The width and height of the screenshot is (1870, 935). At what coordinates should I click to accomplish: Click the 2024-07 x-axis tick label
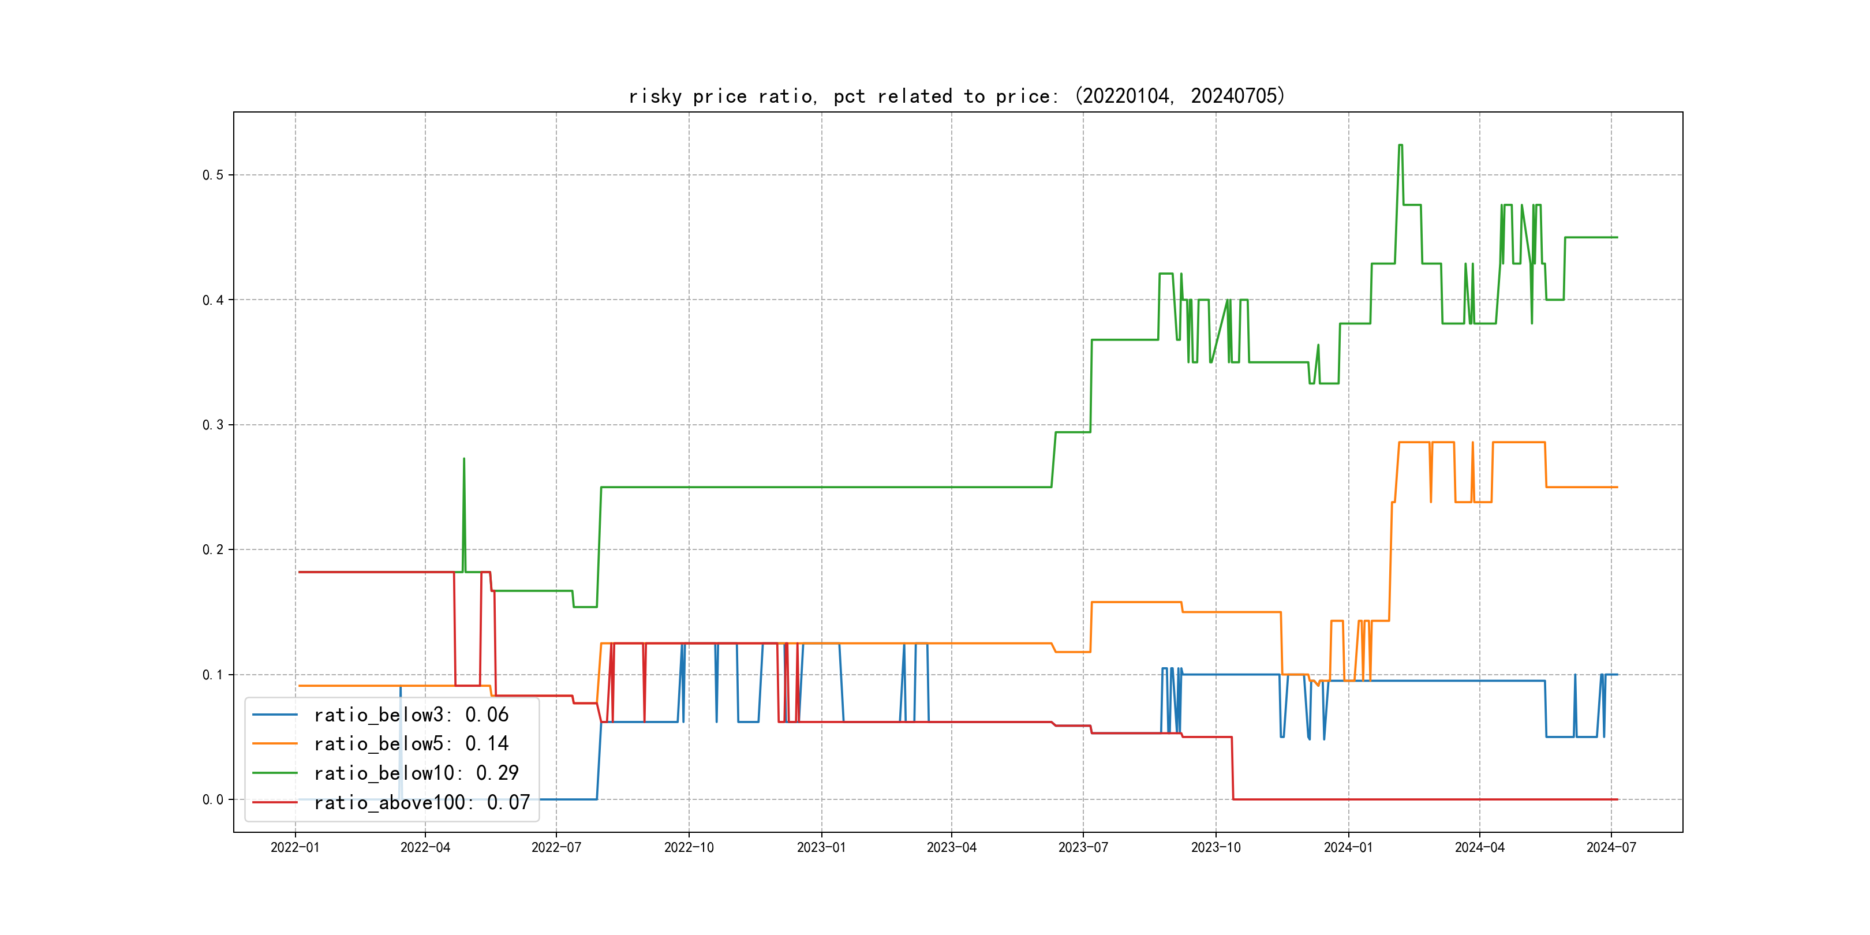pos(1611,847)
